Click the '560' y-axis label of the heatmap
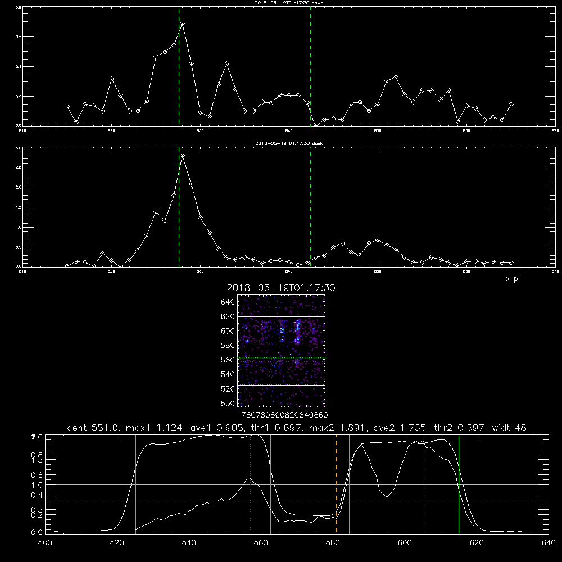562x562 pixels. pos(228,360)
